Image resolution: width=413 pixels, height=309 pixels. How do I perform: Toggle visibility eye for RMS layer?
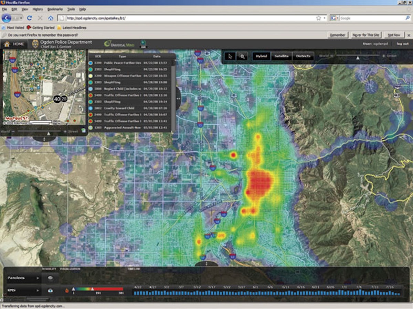point(50,291)
